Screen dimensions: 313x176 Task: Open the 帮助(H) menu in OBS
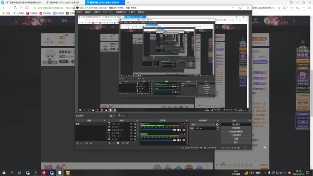(x=141, y=12)
